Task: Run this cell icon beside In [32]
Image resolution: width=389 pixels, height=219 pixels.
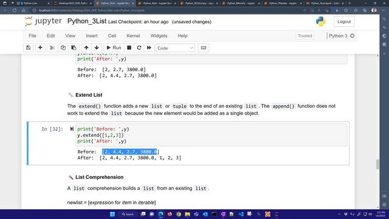Action: (x=72, y=129)
